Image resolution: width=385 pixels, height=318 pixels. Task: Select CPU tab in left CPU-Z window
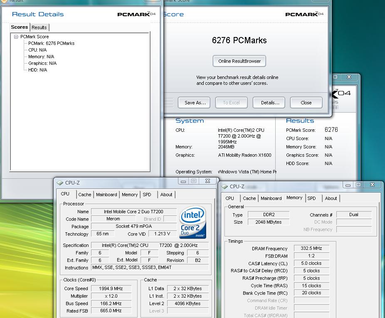pyautogui.click(x=65, y=194)
